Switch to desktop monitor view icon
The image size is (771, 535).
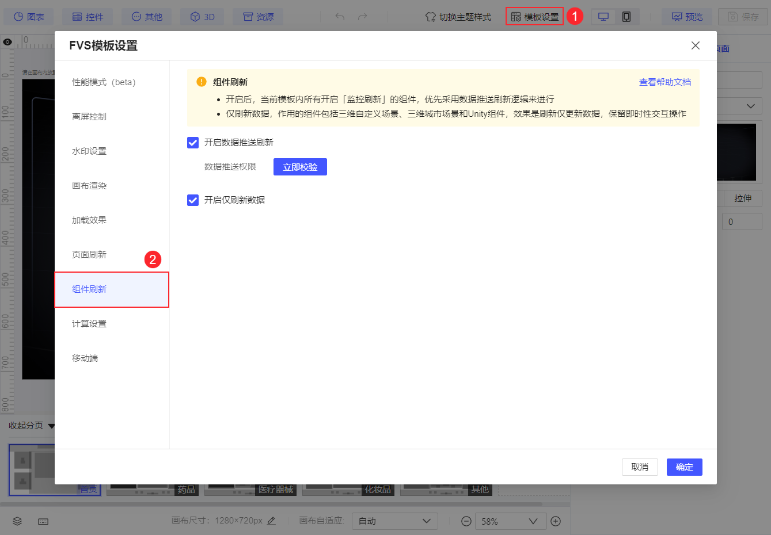(x=603, y=17)
